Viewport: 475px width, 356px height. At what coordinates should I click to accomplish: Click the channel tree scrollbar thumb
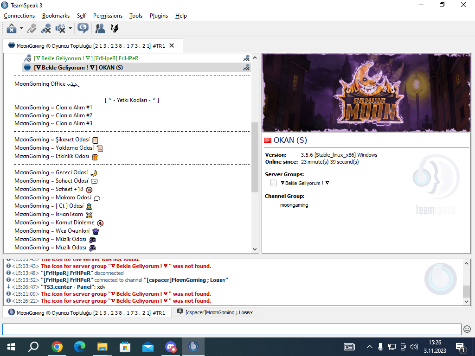point(255,157)
